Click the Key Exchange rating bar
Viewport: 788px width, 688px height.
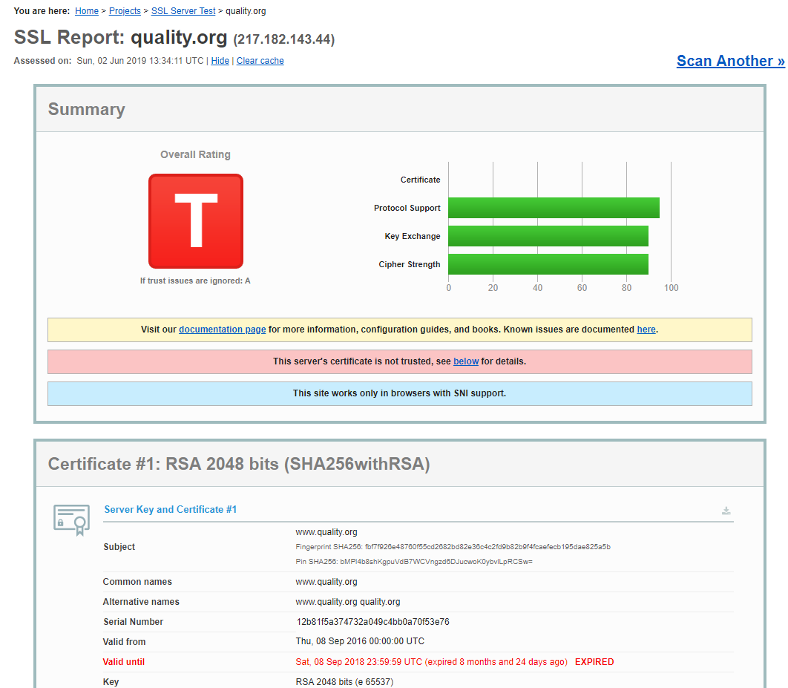[549, 235]
